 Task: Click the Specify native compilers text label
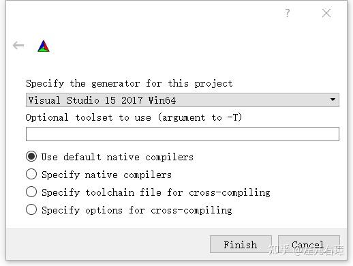[106, 175]
